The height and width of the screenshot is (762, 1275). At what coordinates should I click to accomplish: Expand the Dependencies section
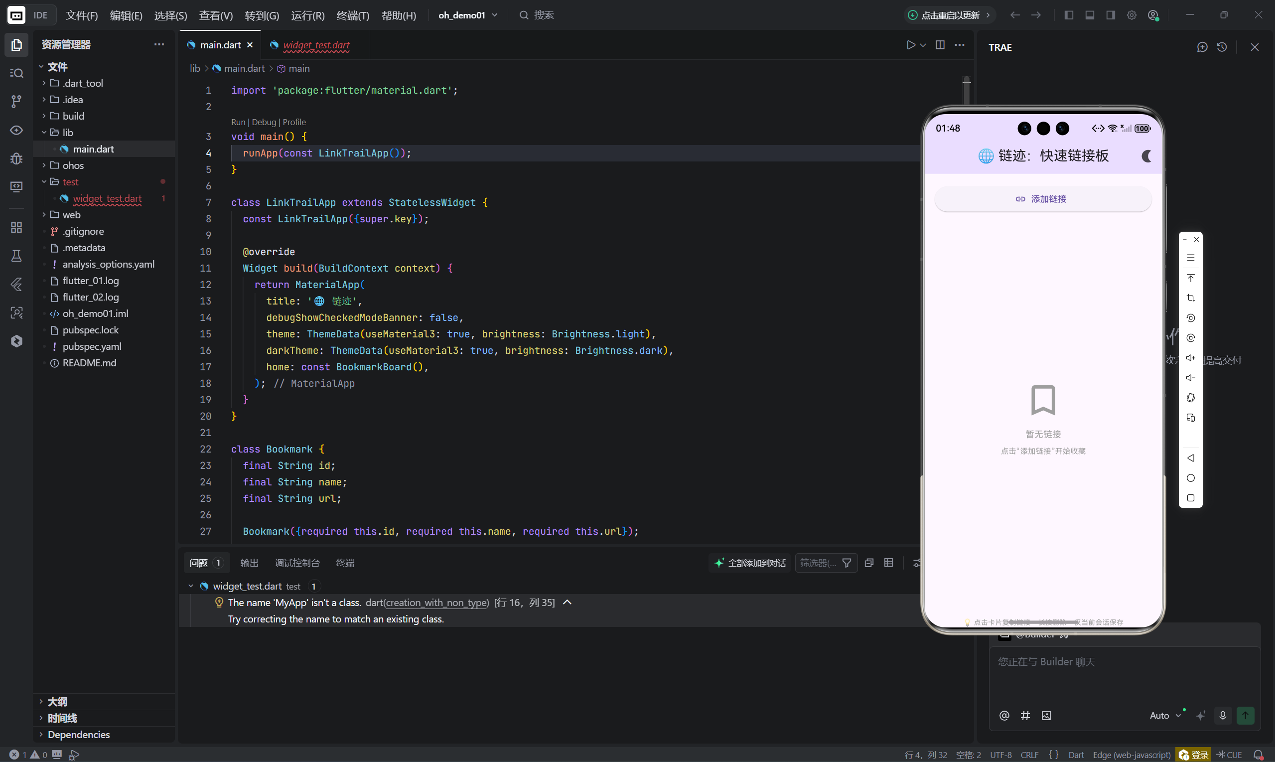[x=78, y=734]
